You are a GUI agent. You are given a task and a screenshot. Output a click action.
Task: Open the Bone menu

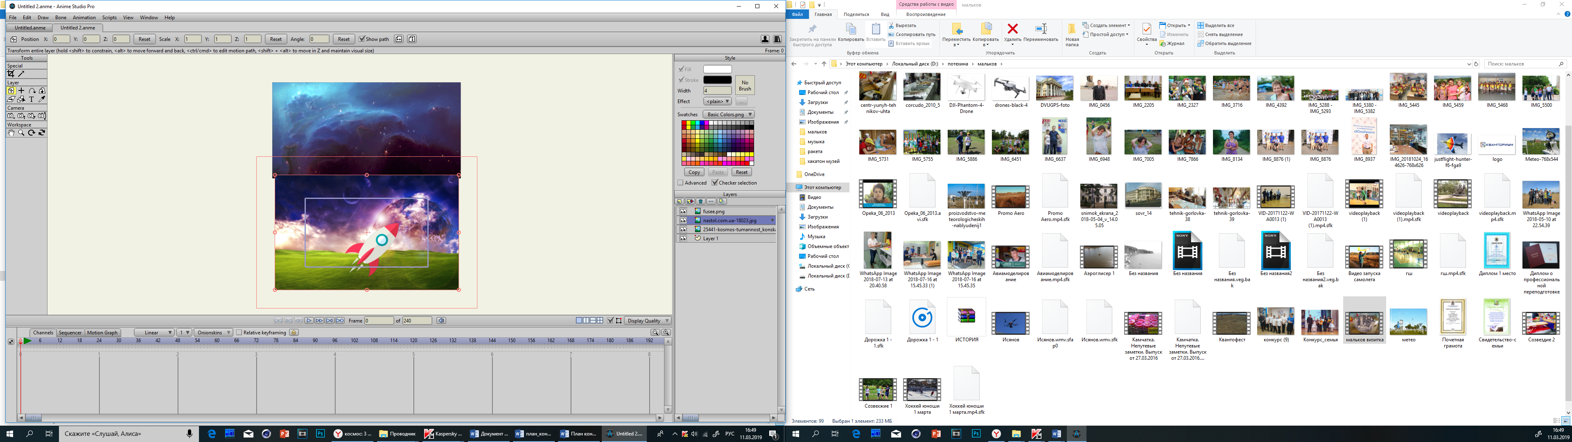tap(61, 18)
